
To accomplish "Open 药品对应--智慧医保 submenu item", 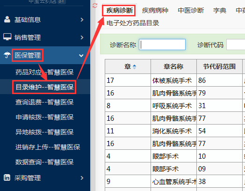I will pos(44,72).
